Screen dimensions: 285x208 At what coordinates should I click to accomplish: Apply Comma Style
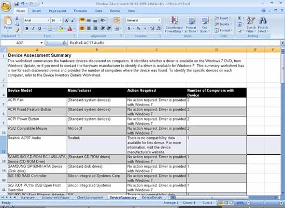point(145,28)
